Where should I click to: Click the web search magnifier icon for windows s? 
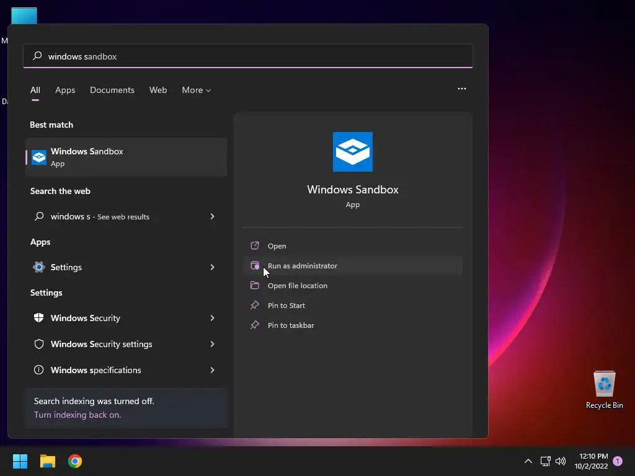(x=39, y=216)
